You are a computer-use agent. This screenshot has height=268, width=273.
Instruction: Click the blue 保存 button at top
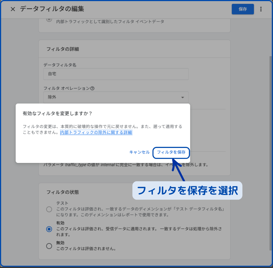click(242, 9)
